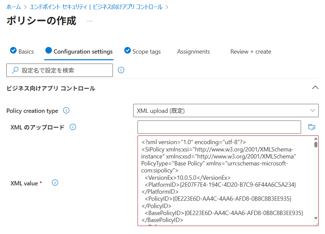Screen dimensions: 325x234
Task: Go to the Basics tab
Action: tap(26, 52)
